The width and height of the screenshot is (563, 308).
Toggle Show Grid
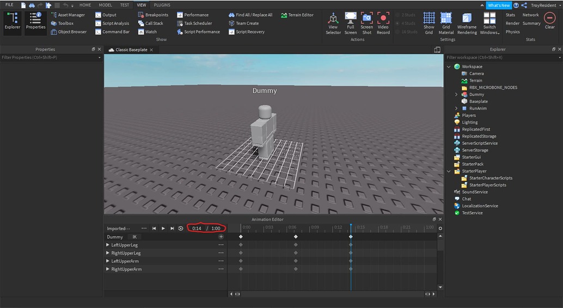[x=429, y=23]
